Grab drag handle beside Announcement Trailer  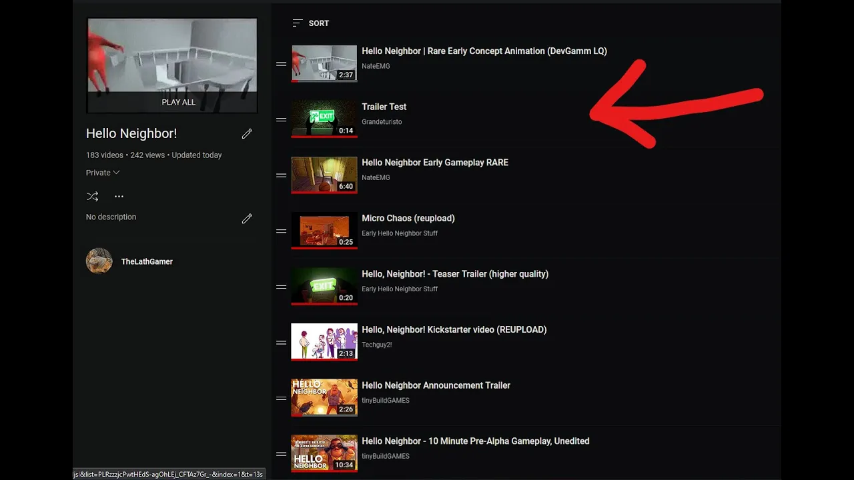click(282, 398)
